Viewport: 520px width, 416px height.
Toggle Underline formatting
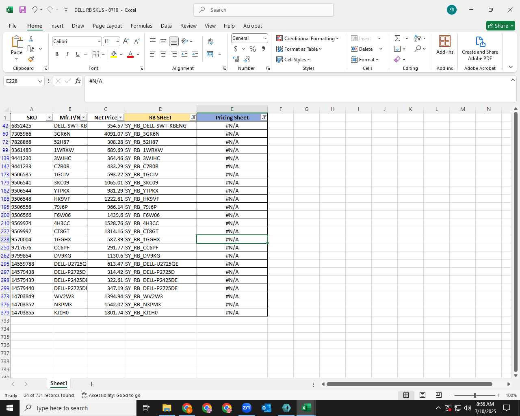pyautogui.click(x=78, y=54)
